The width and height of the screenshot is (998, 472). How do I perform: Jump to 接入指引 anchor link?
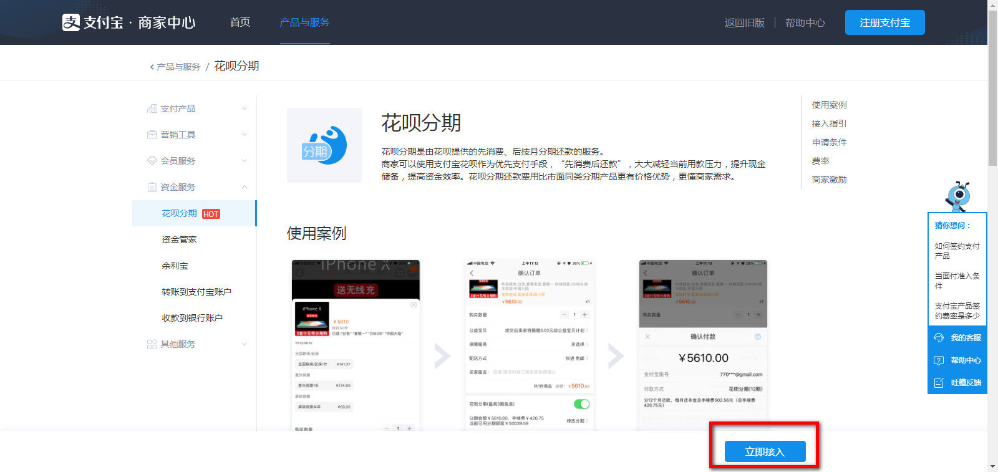click(x=830, y=123)
